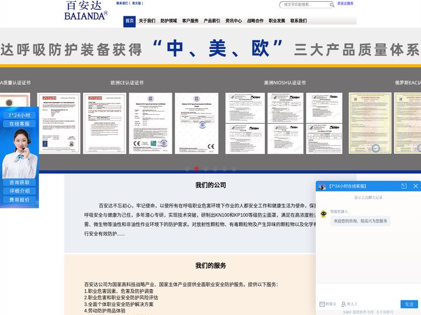421x315 pixels.
Task: Select the first carousel indicator dot
Action: [x=187, y=169]
